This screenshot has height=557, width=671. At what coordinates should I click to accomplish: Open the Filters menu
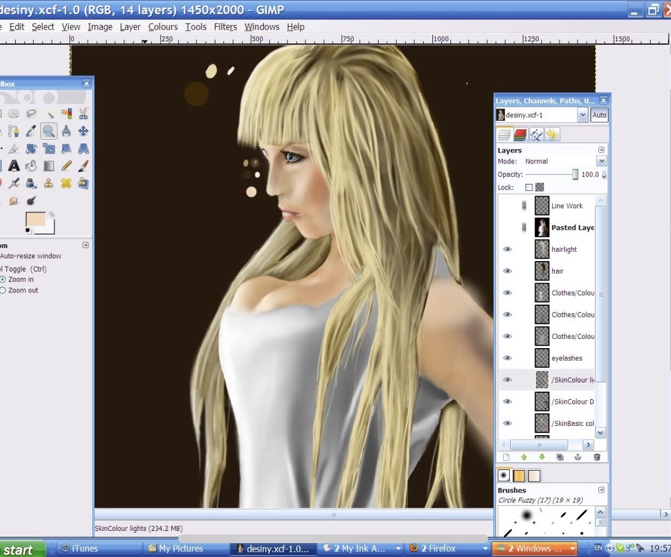coord(225,27)
